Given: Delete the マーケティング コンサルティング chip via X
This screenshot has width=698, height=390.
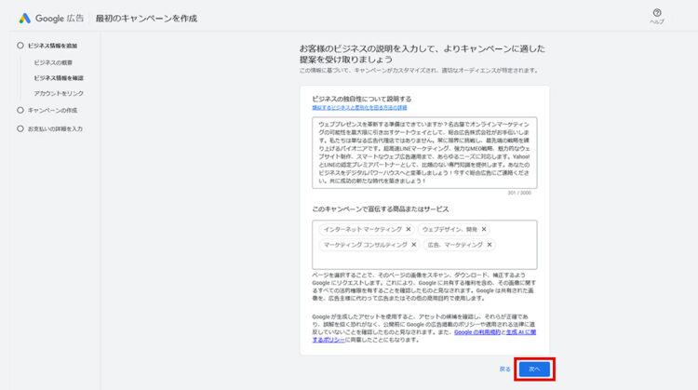Looking at the screenshot, I should coord(413,244).
